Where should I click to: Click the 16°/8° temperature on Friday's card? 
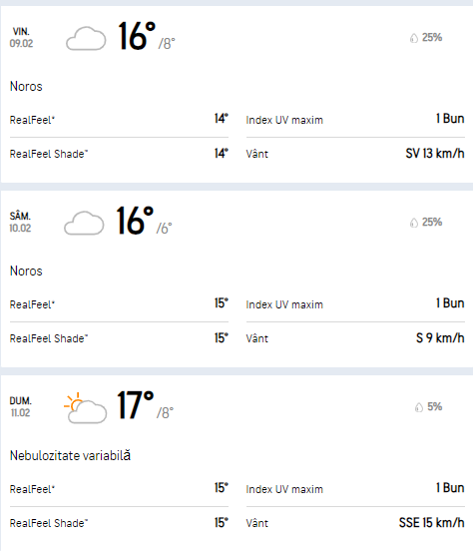(x=146, y=36)
